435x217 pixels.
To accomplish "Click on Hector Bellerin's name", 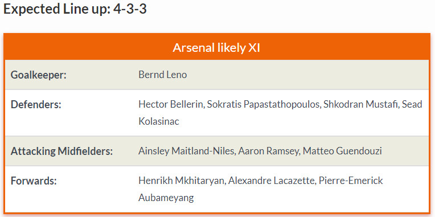I will pyautogui.click(x=171, y=105).
